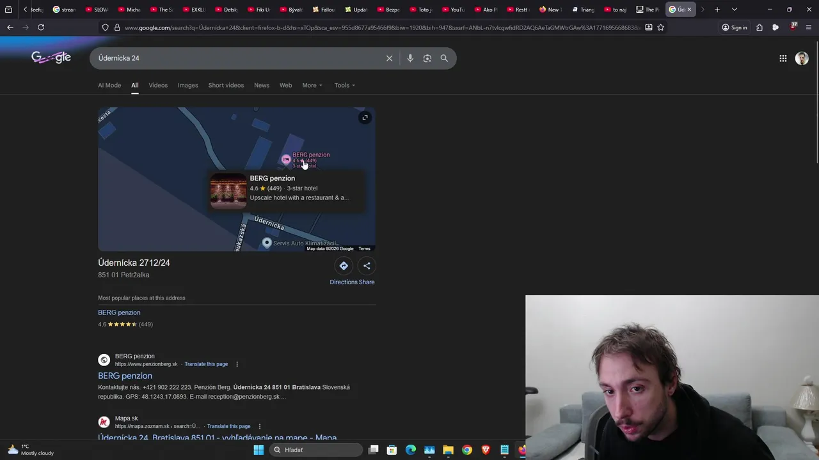819x460 pixels.
Task: Submit the search with the magnifier icon
Action: coord(444,58)
